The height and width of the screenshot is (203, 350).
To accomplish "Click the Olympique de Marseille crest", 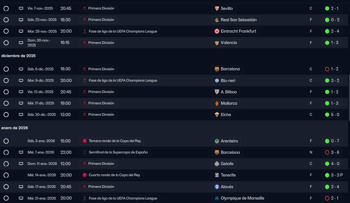I will pyautogui.click(x=217, y=198).
